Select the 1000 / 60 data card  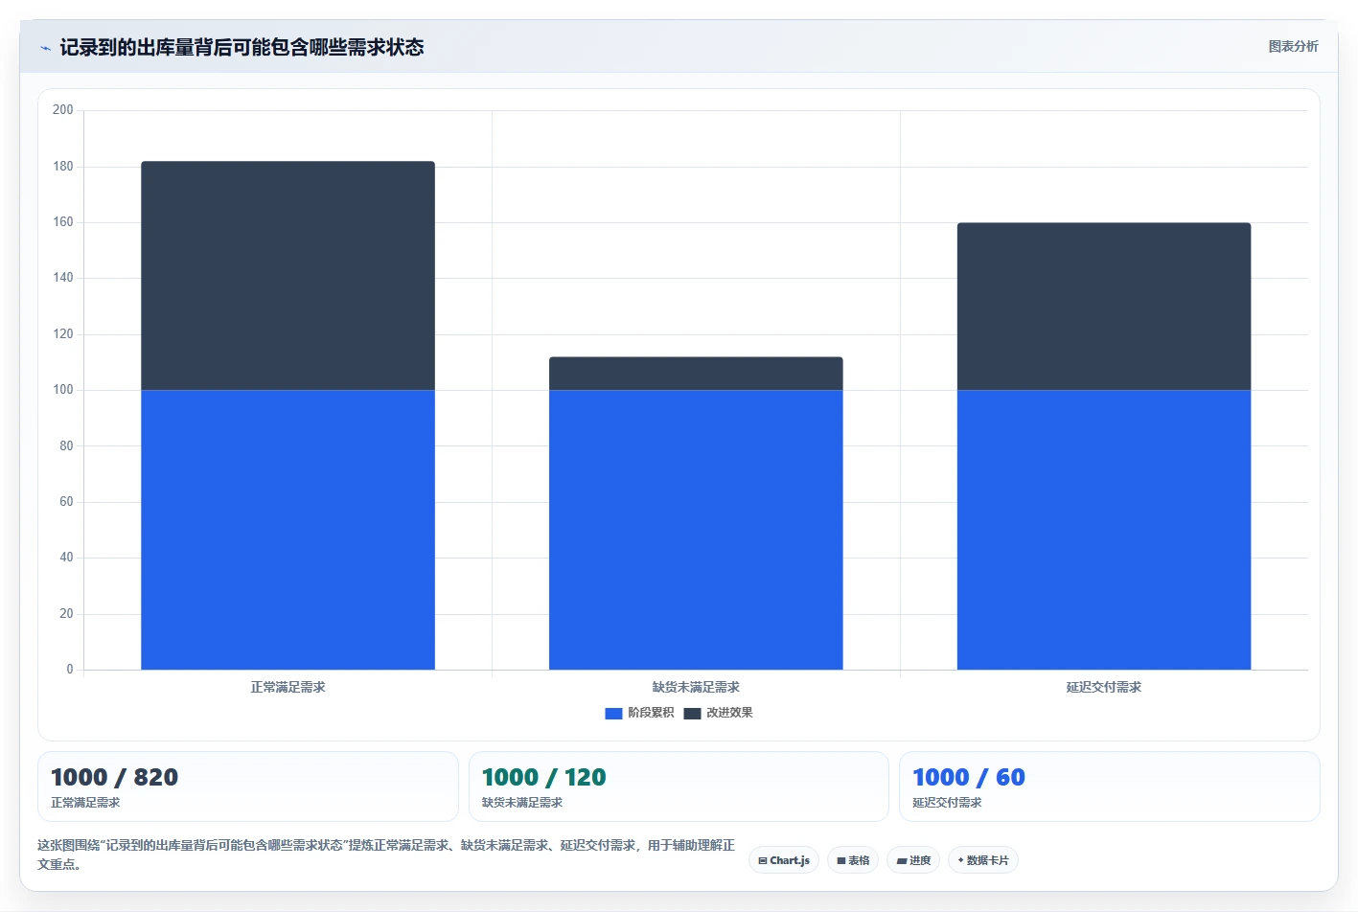point(1110,787)
